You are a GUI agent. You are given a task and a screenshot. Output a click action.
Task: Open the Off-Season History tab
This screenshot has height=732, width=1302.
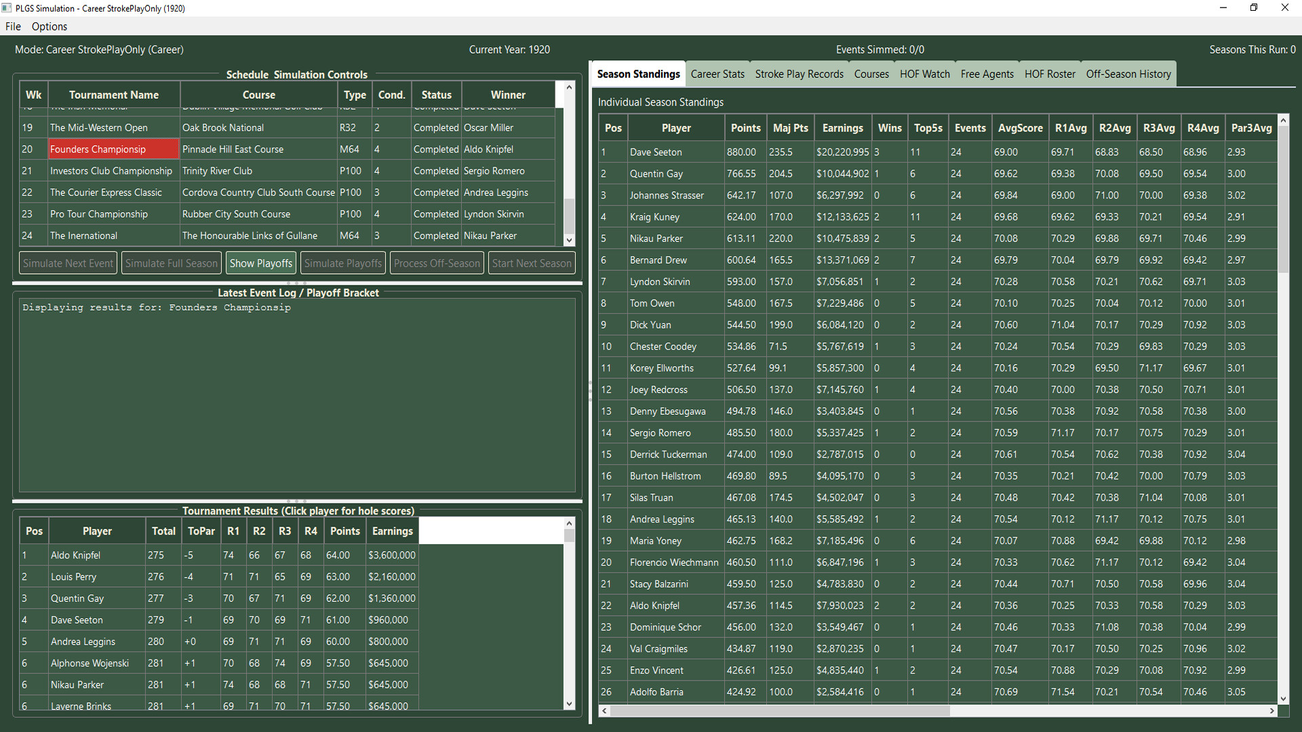(x=1128, y=73)
